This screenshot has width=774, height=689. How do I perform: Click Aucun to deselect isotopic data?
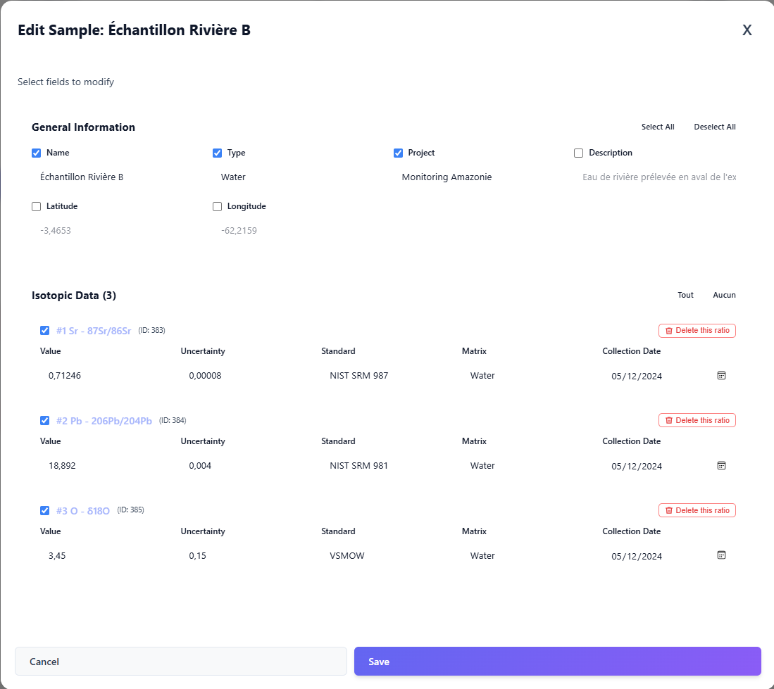[x=724, y=295]
